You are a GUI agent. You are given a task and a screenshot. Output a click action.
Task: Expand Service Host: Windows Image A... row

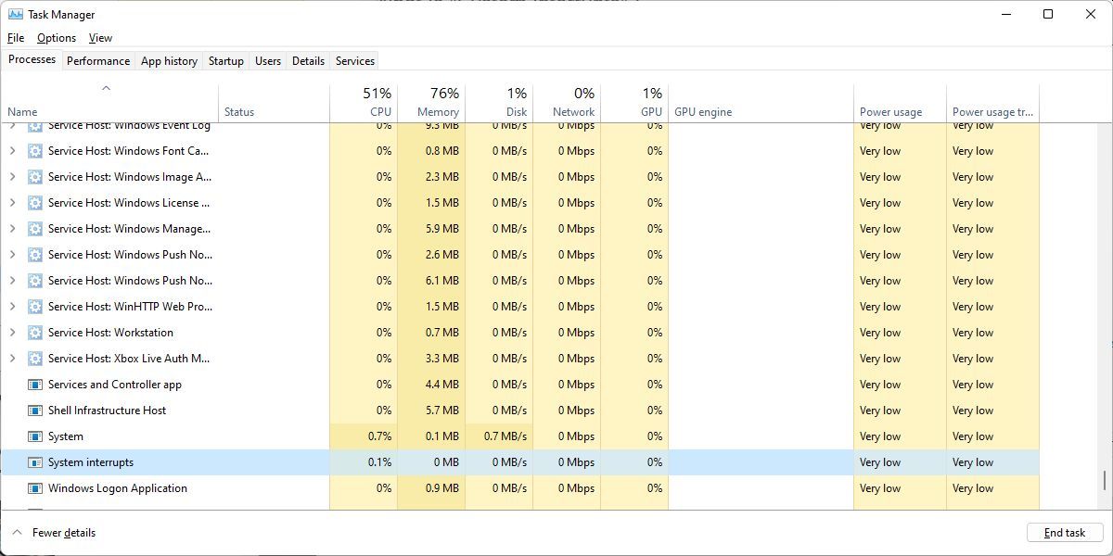click(x=12, y=177)
